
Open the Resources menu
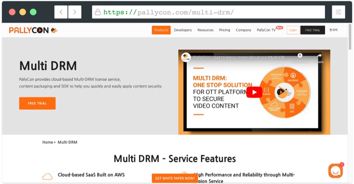(x=205, y=30)
